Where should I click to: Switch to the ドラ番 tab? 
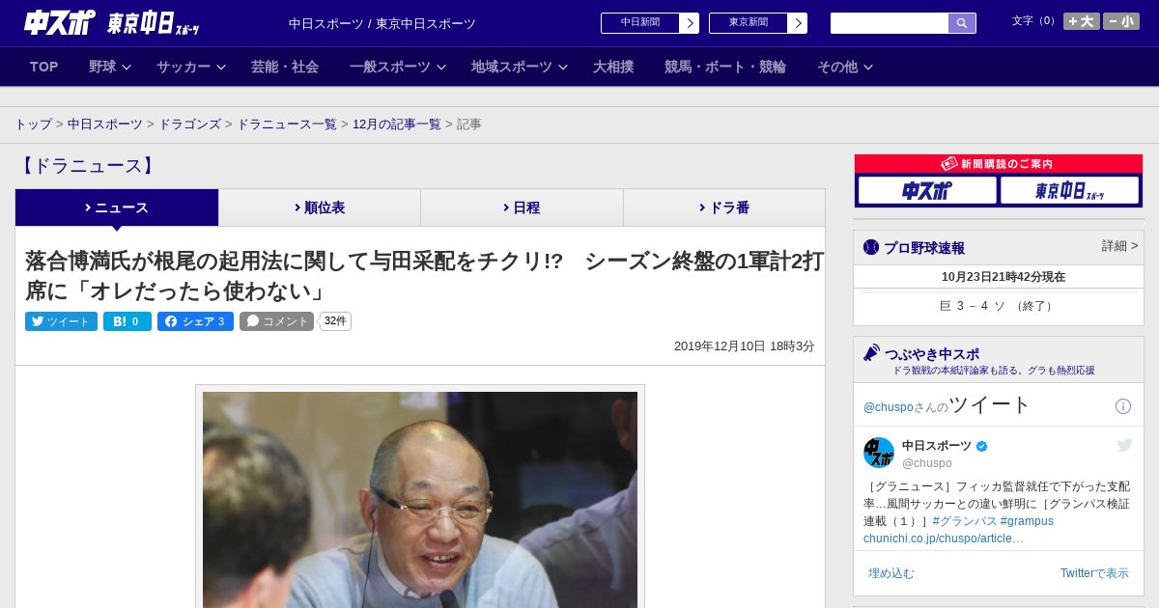[724, 207]
